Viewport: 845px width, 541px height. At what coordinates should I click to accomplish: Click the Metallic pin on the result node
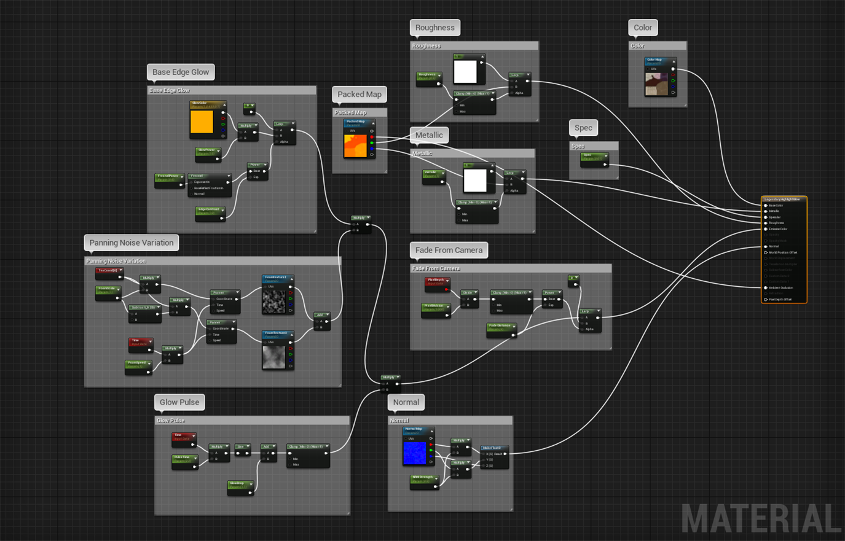(x=766, y=211)
